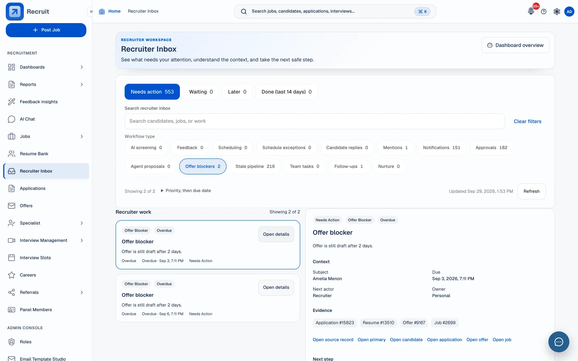Switch to the Later tab

click(x=237, y=92)
